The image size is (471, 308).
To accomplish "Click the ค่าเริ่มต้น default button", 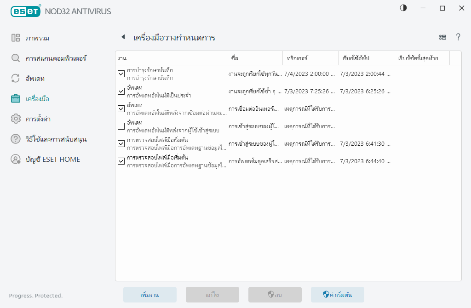I will pyautogui.click(x=338, y=295).
